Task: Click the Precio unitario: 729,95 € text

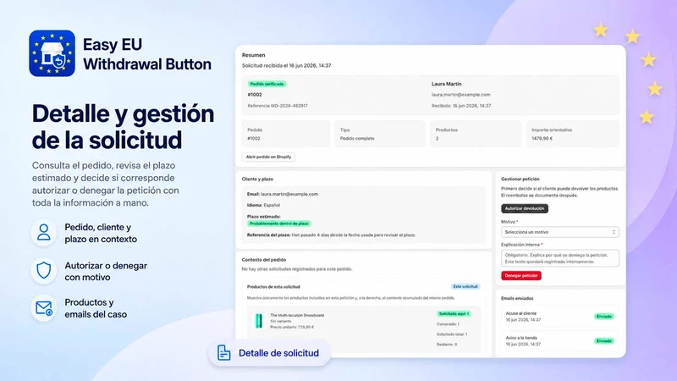Action: [x=292, y=327]
